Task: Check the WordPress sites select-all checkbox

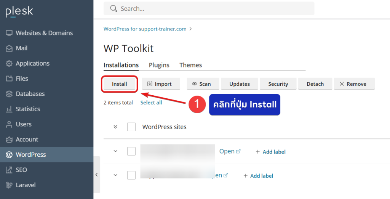Action: tap(131, 127)
